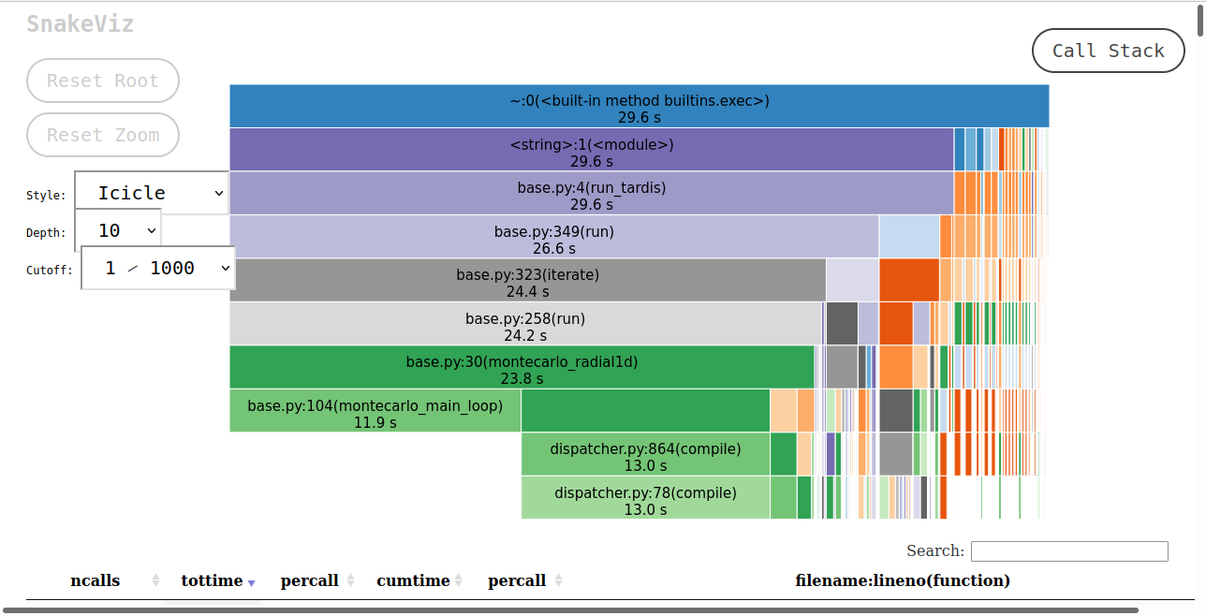Click the base.py:4(run_tardis) block
1206x616 pixels.
click(591, 193)
